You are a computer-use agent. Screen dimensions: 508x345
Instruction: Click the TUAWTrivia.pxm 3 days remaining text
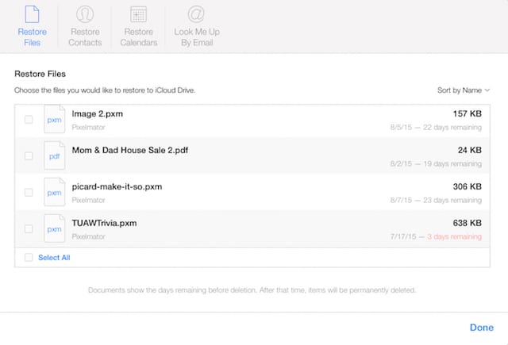[x=456, y=236]
